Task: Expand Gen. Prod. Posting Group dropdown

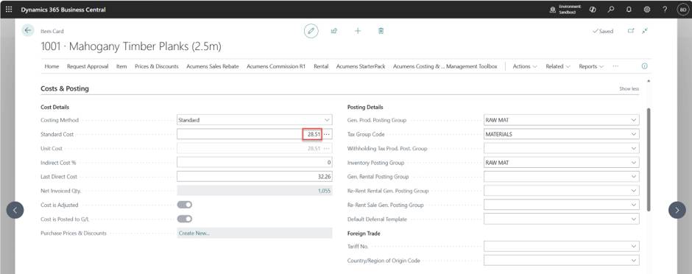Action: pos(634,120)
